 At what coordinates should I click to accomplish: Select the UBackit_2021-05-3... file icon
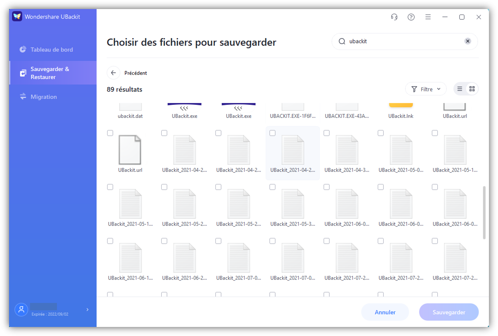click(x=293, y=204)
